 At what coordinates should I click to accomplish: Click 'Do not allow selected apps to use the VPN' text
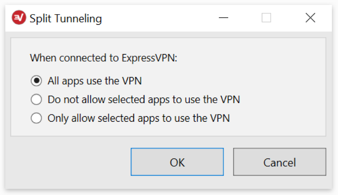pyautogui.click(x=144, y=100)
